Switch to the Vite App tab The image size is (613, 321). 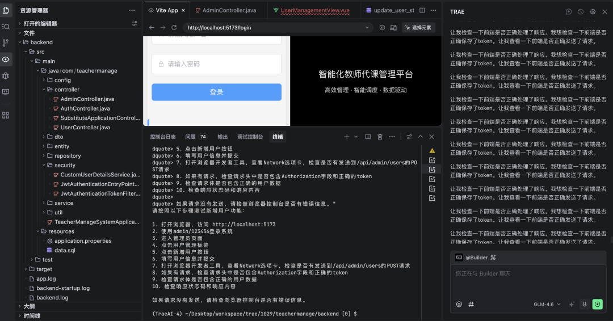pyautogui.click(x=166, y=11)
